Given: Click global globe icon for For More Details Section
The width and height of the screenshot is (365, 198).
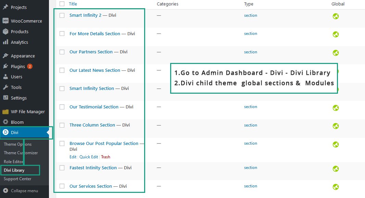Looking at the screenshot, I should point(336,35).
